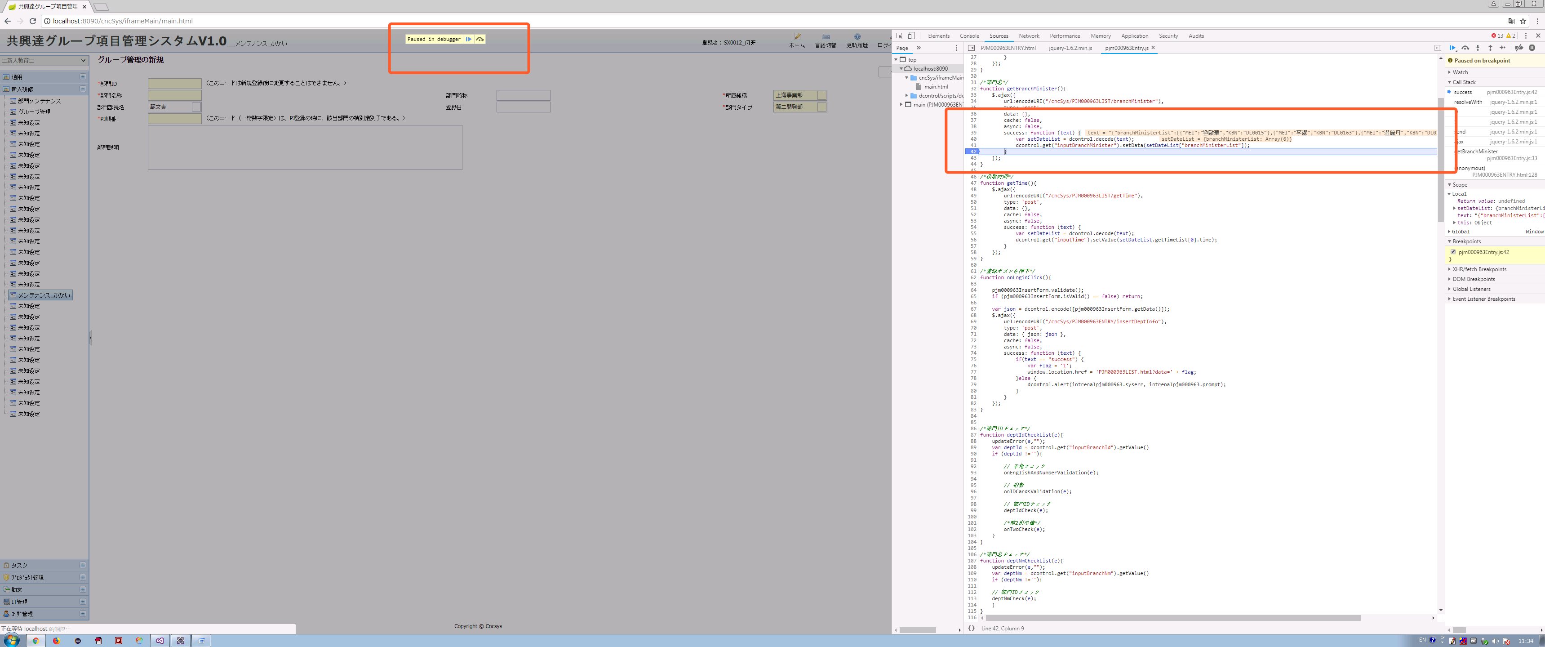Click the resume button in Paused overlay
The image size is (1545, 647).
pos(468,39)
